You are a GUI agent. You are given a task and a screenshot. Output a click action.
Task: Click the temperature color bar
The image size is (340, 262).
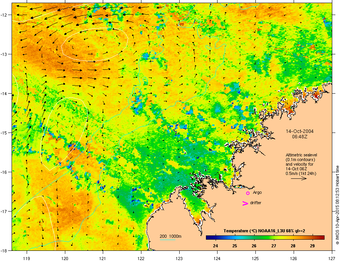265,237
